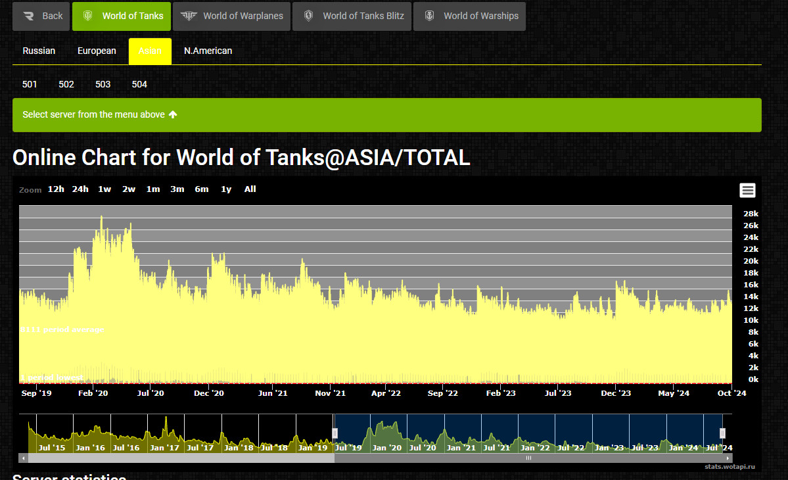
Task: Zoom chart to 6m range
Action: (202, 189)
